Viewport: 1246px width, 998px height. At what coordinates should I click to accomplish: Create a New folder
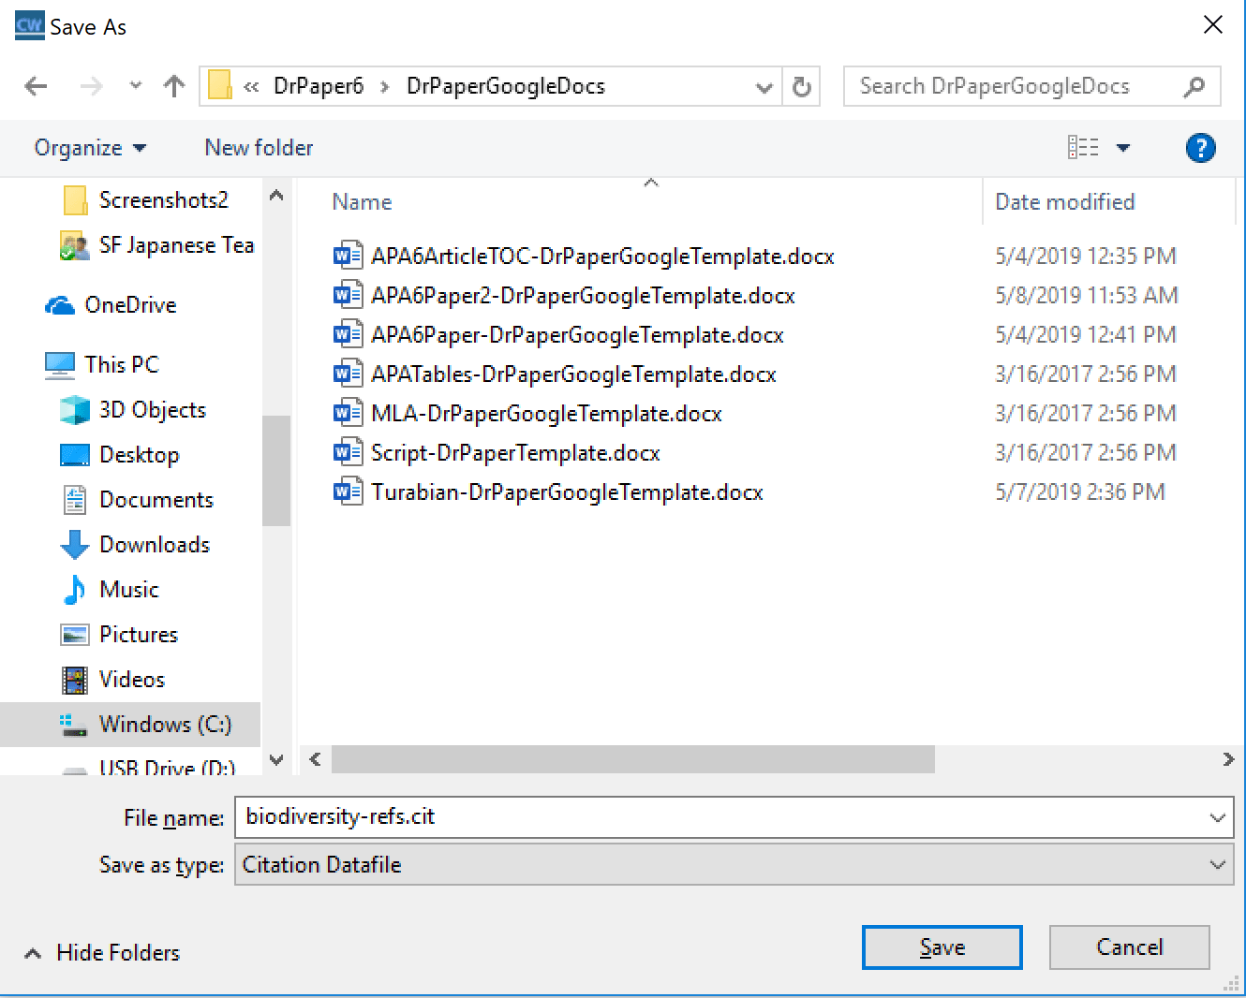coord(259,148)
